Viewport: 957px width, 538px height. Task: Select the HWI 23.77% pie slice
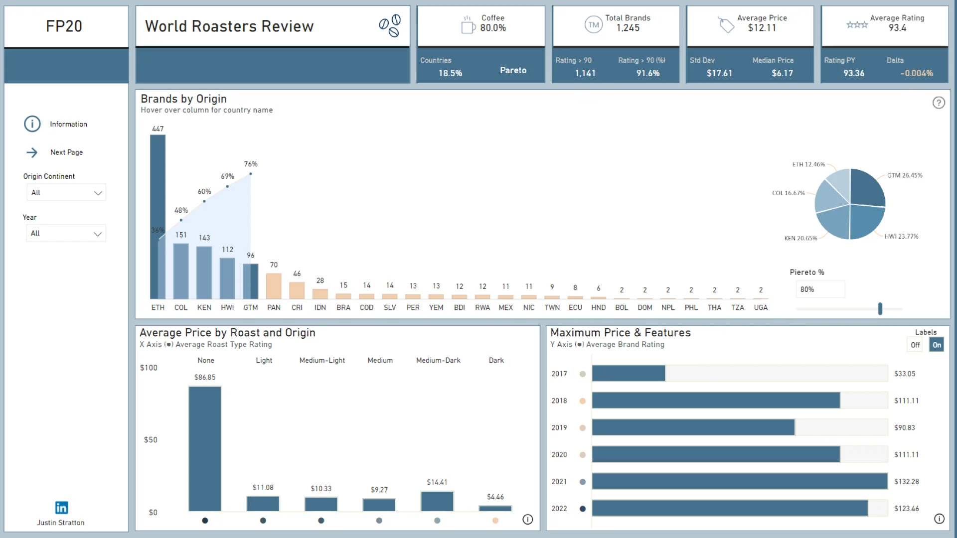coord(865,221)
